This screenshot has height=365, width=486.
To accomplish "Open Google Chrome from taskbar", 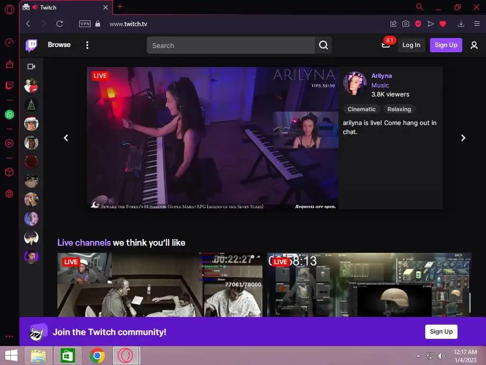I will 97,355.
